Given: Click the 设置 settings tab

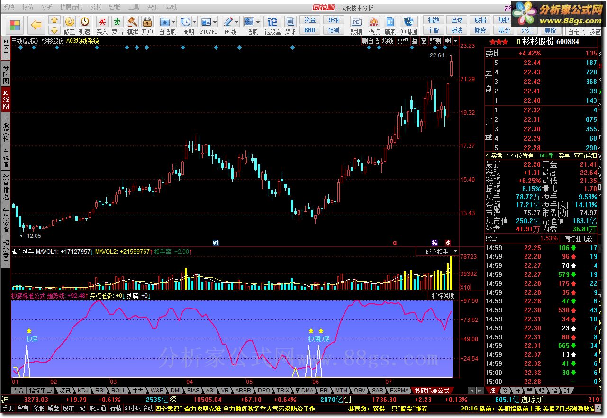Looking at the screenshot, I should click(18, 391).
